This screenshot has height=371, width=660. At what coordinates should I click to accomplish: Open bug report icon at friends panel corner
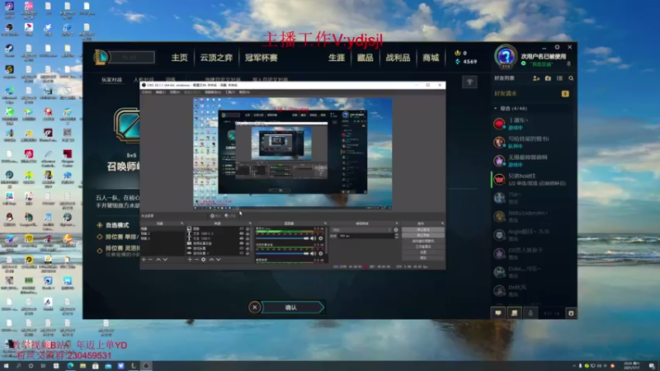(571, 313)
